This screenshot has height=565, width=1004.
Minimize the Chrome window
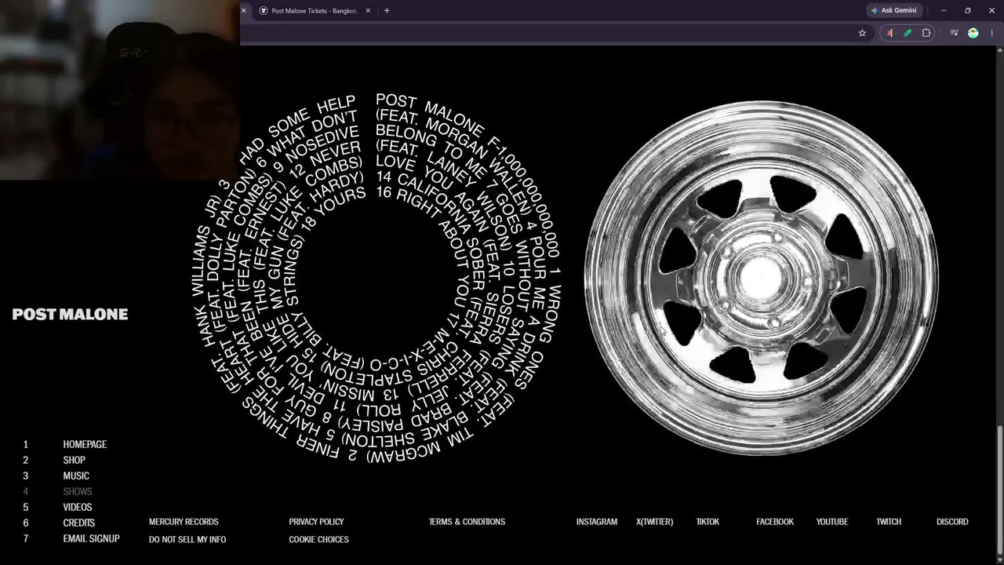(x=944, y=10)
